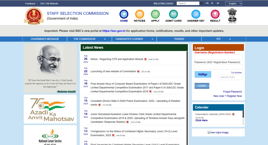Screen dimensions: 268x145
Task: Click Here link under Examination Calendar
Action: pos(201,120)
